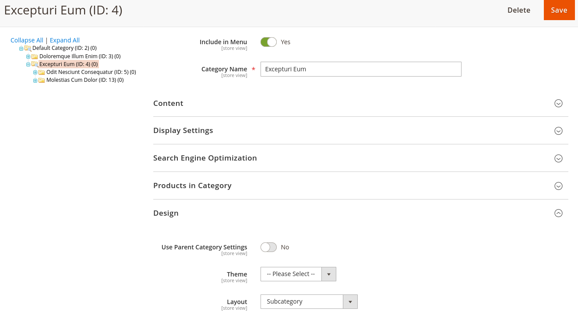This screenshot has width=578, height=315.
Task: Collapse the Design section chevron icon
Action: click(558, 213)
